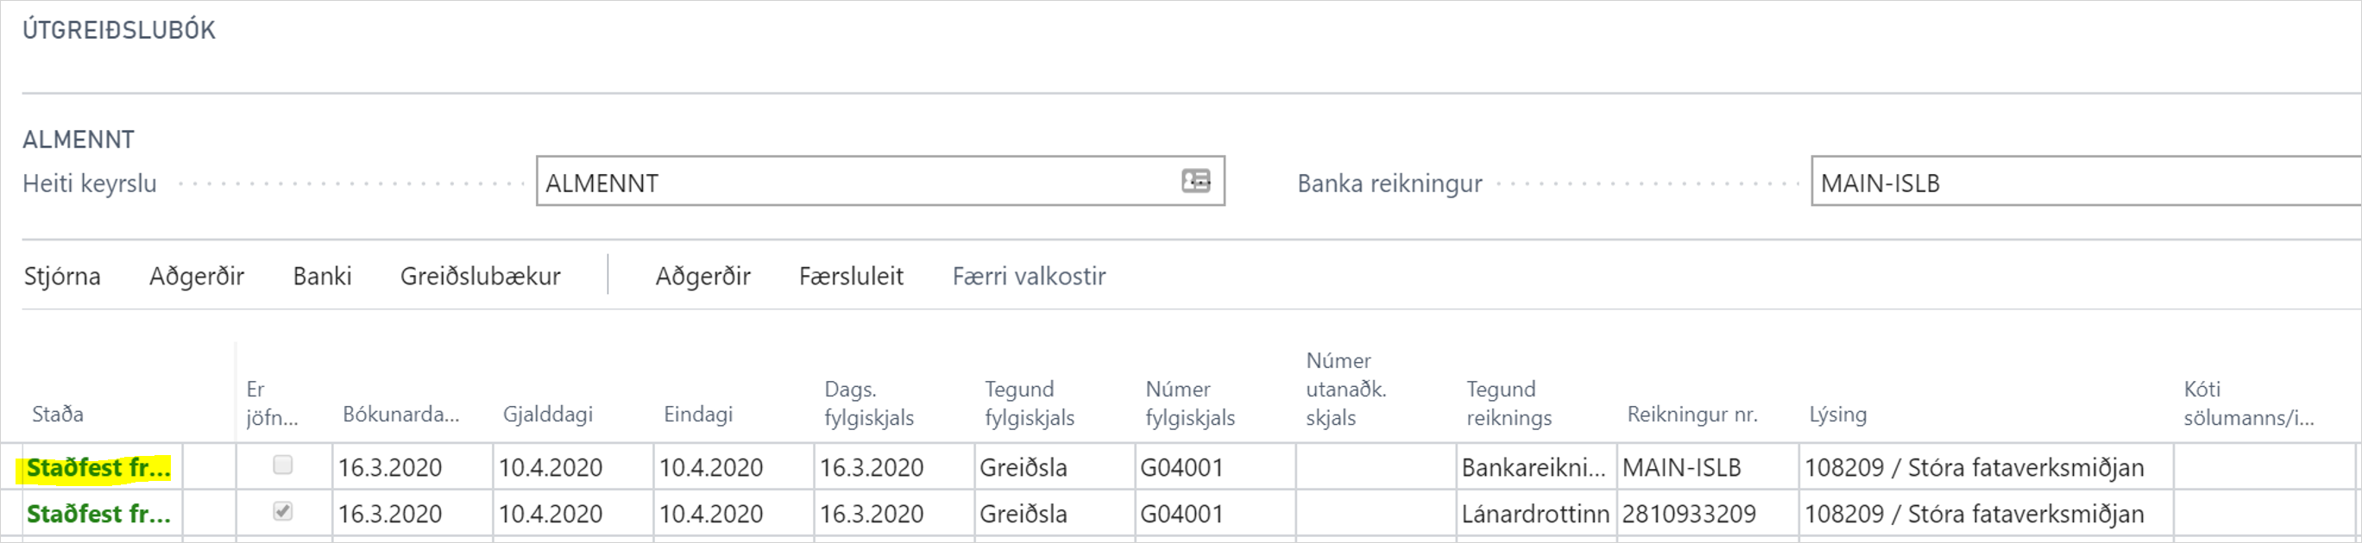Sort by the Gjalddagi column header
The height and width of the screenshot is (543, 2362).
click(x=547, y=415)
